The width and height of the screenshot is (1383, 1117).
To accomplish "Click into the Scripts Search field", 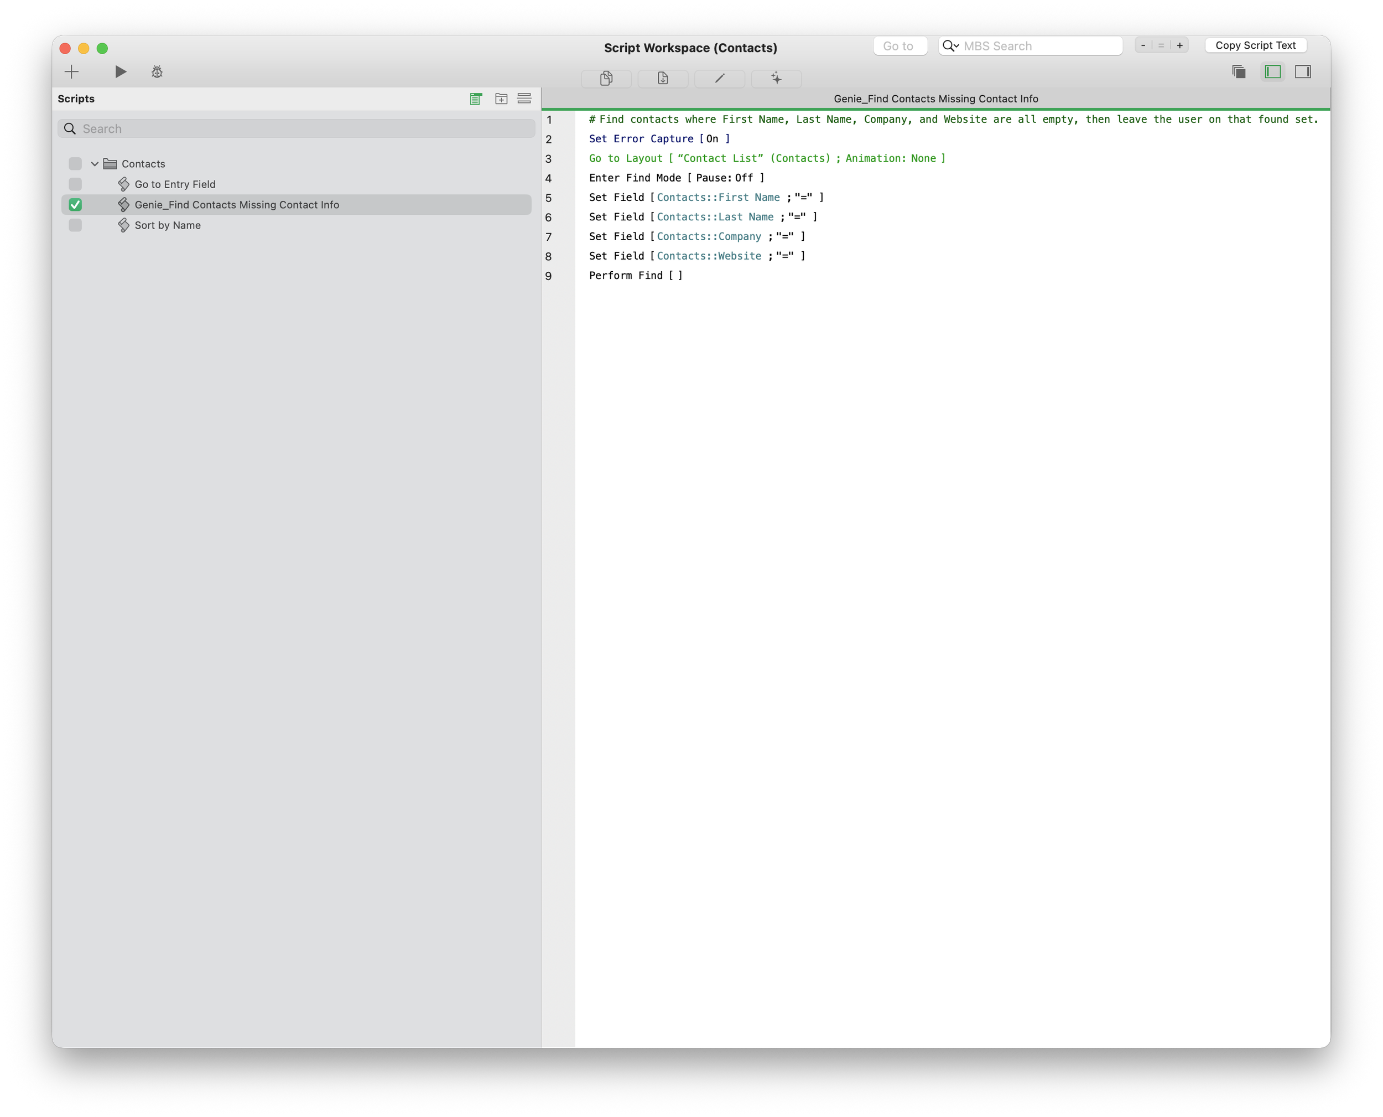I will pyautogui.click(x=297, y=128).
